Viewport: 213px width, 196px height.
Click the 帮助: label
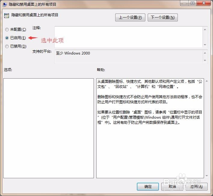tap(101, 70)
